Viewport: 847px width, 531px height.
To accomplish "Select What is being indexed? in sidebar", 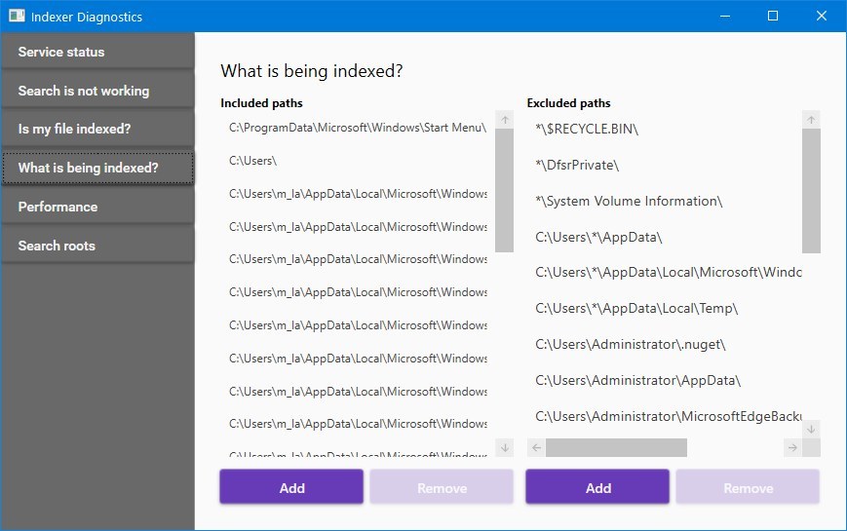I will pyautogui.click(x=97, y=168).
